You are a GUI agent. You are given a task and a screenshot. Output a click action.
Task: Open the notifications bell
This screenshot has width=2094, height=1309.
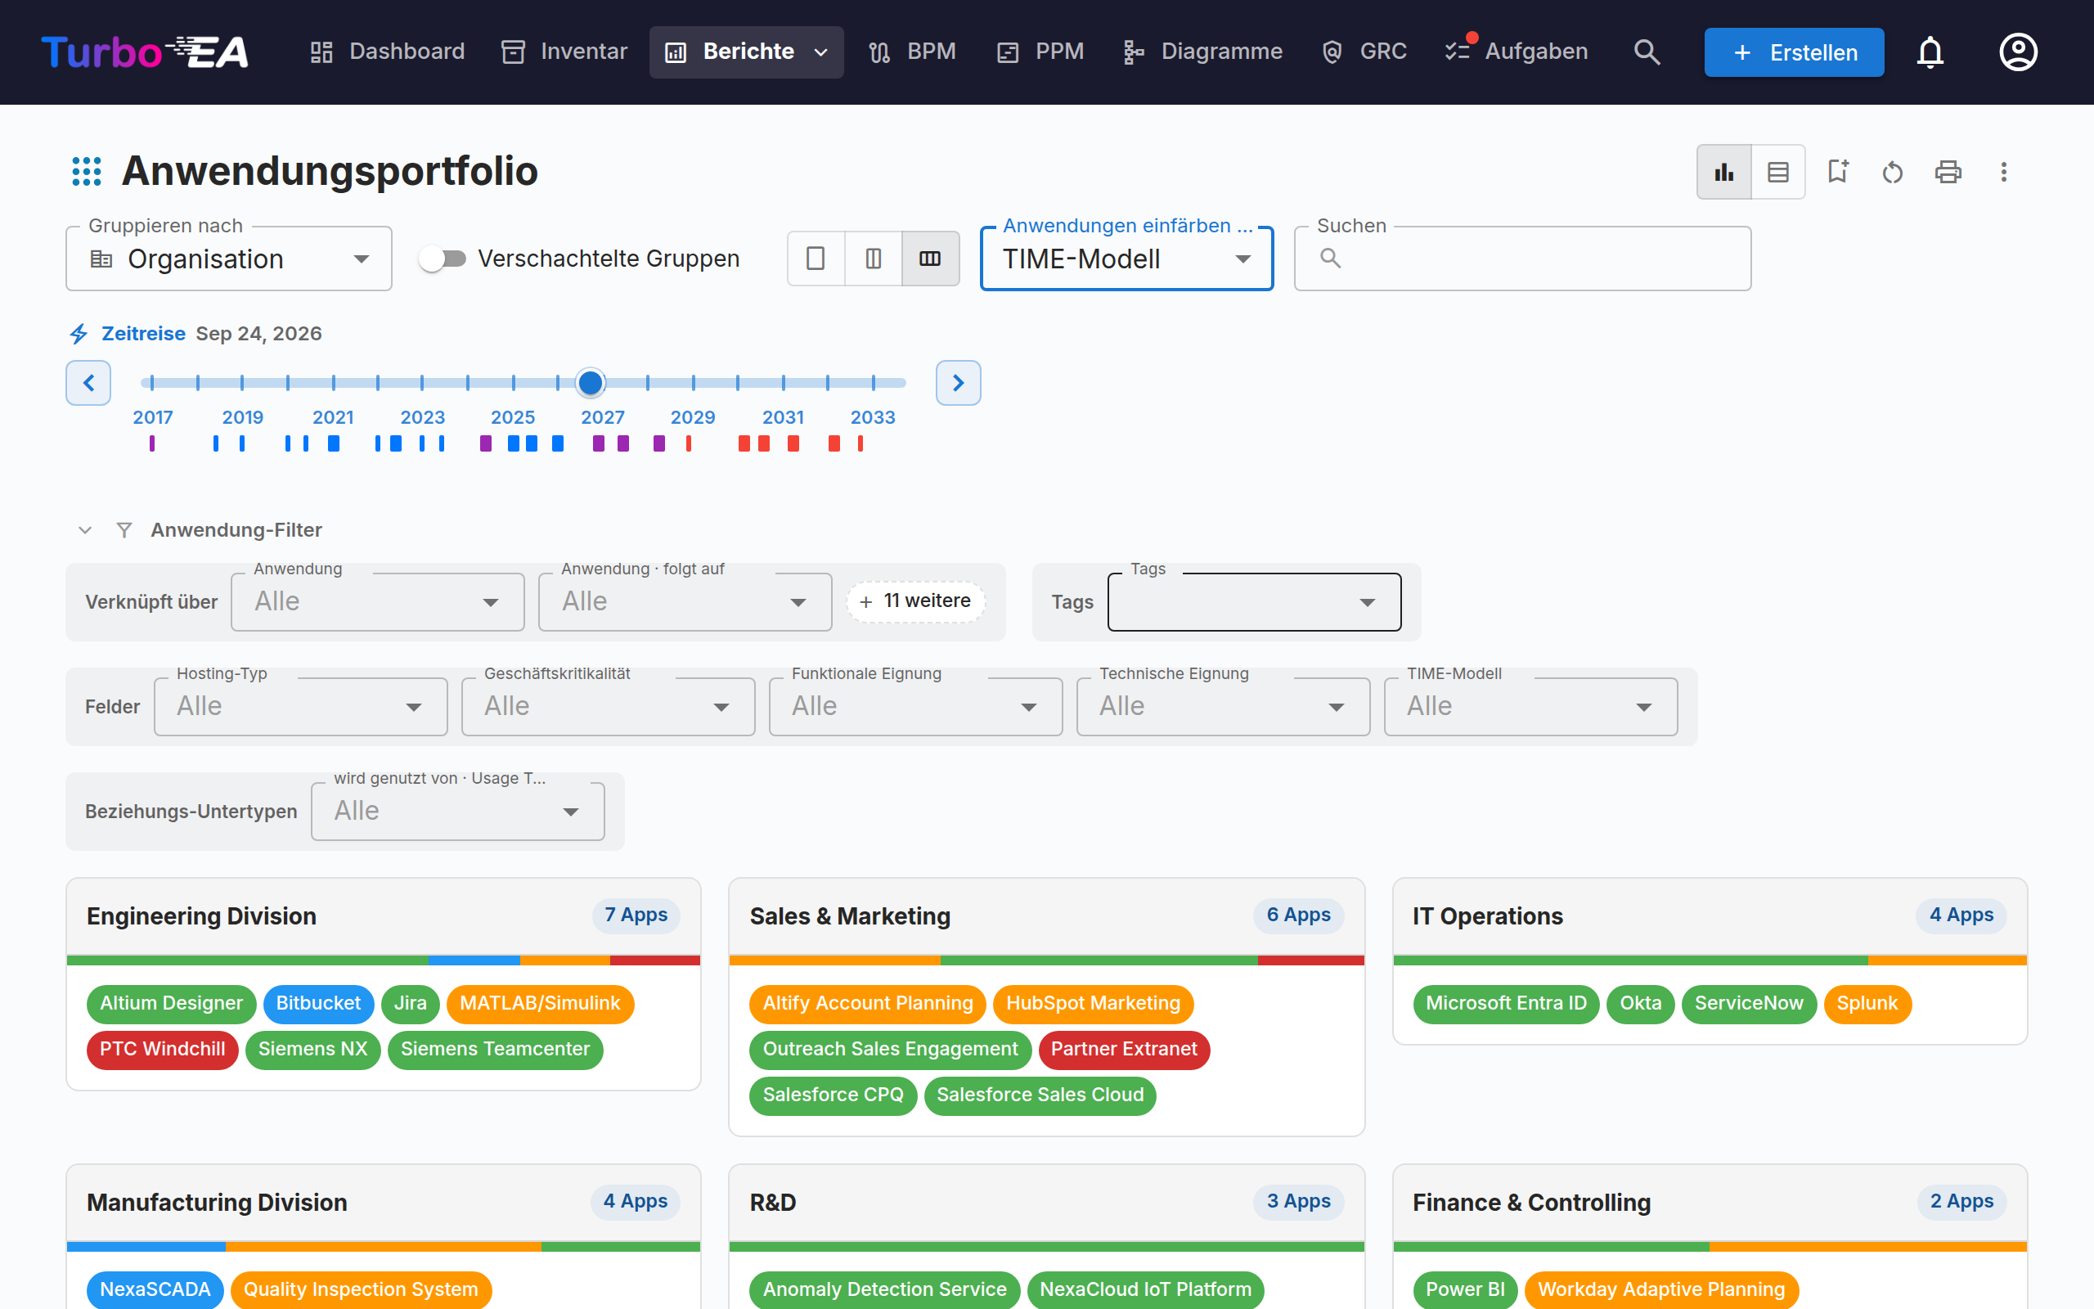1930,52
